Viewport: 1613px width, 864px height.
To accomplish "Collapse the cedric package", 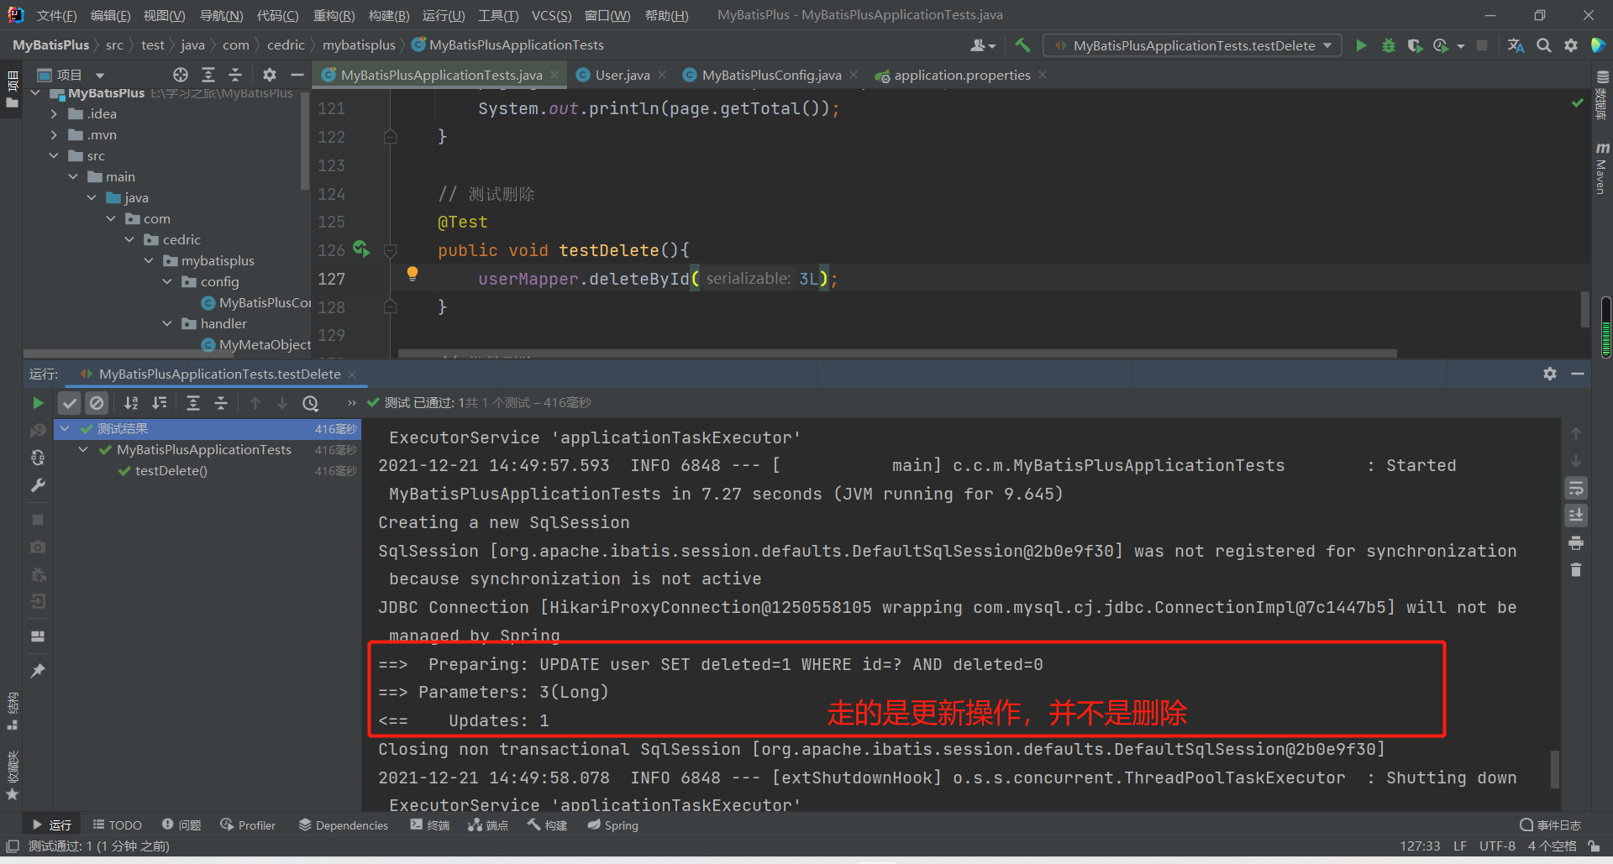I will click(129, 239).
